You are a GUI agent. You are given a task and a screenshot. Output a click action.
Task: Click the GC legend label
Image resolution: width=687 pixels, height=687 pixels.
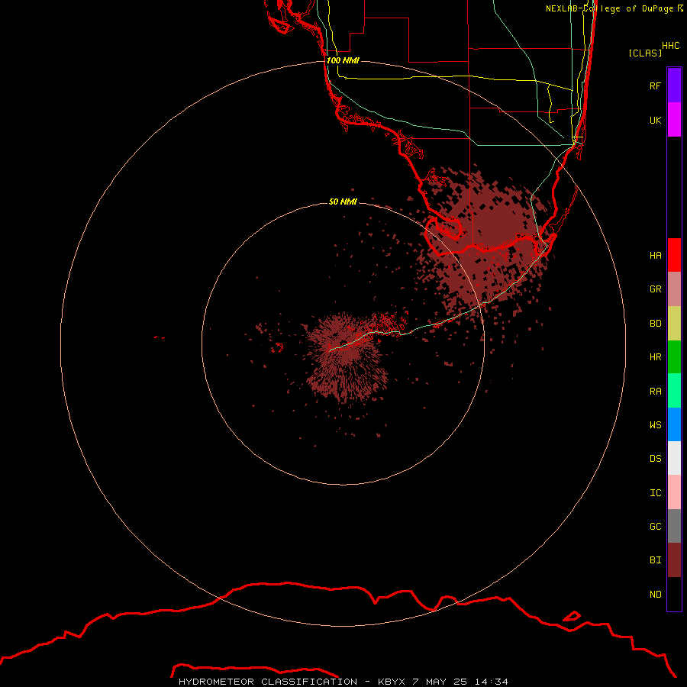click(655, 526)
